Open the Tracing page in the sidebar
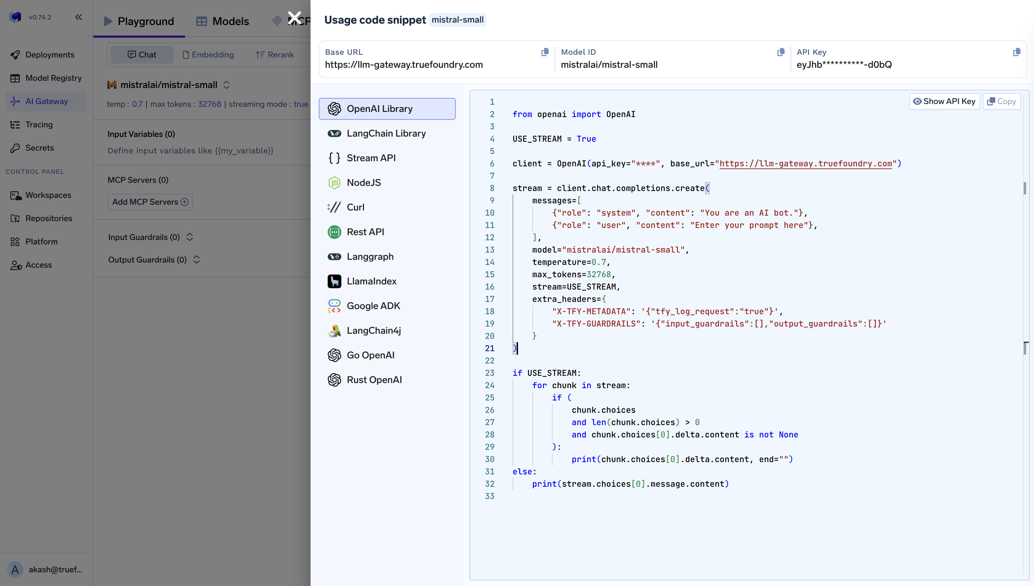The width and height of the screenshot is (1034, 586). point(39,125)
